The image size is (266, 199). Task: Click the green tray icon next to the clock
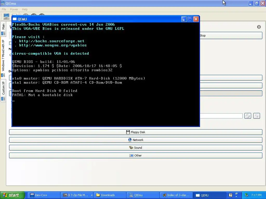point(247,195)
